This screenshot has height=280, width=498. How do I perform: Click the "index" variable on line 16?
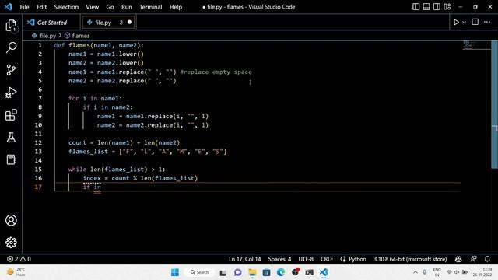pos(92,178)
